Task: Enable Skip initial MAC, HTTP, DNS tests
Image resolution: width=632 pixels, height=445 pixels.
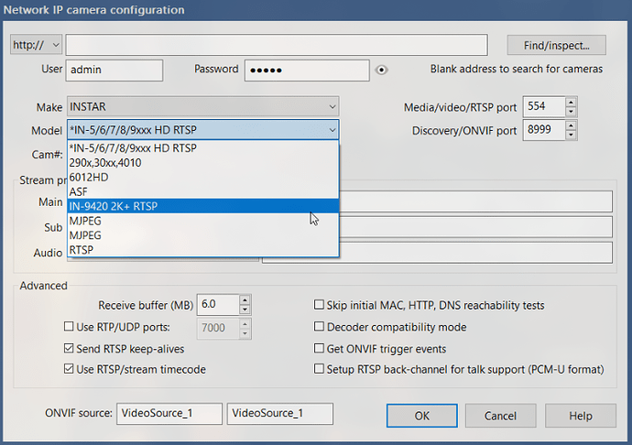Action: (x=319, y=305)
